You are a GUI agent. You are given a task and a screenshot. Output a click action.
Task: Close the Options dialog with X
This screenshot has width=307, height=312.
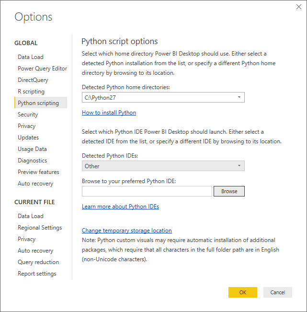[x=299, y=7]
